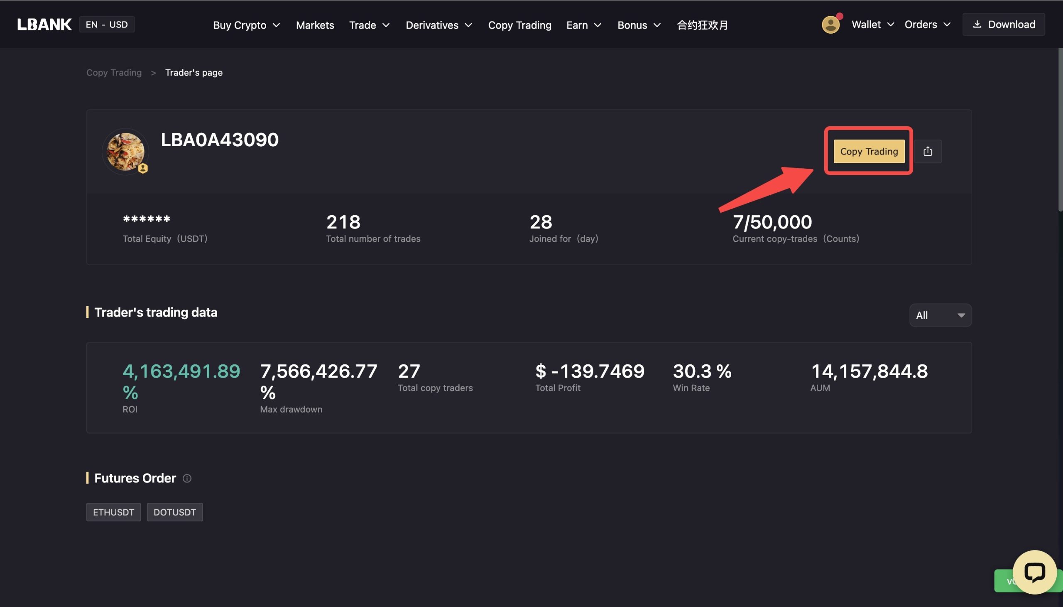
Task: Go to Copy Trading in the navbar
Action: click(x=519, y=25)
